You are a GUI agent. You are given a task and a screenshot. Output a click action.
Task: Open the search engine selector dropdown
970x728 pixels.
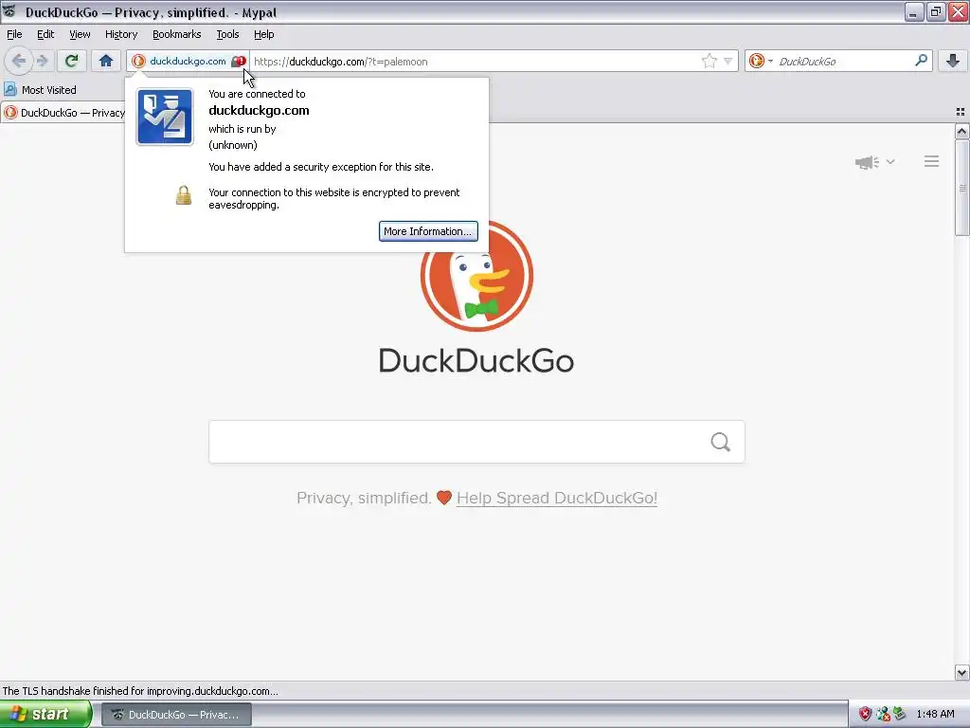[770, 61]
